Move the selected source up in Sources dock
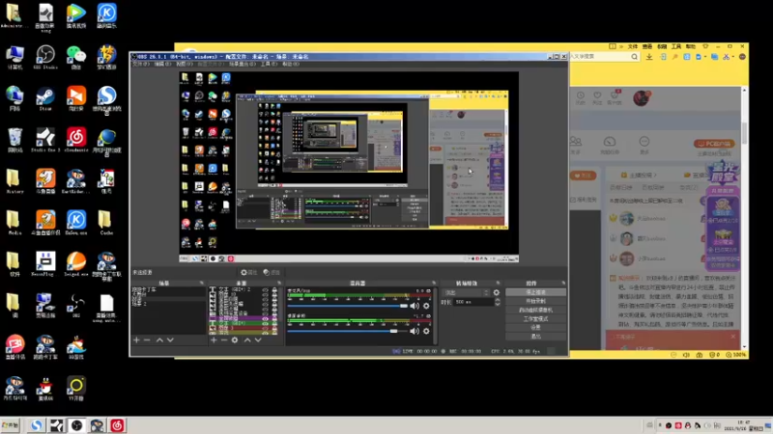This screenshot has height=434, width=773. click(247, 340)
